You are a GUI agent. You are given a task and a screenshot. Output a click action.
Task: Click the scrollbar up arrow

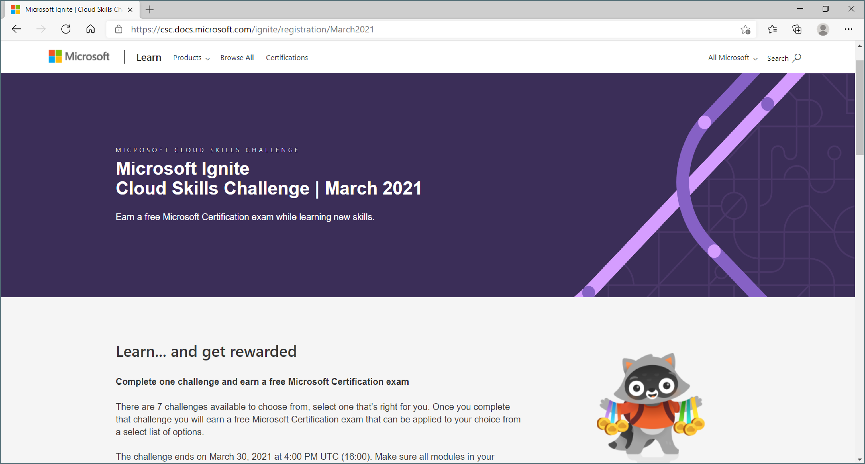[x=860, y=46]
